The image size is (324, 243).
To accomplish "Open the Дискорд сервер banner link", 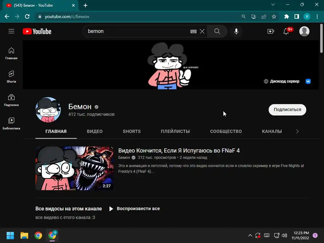I will point(282,81).
